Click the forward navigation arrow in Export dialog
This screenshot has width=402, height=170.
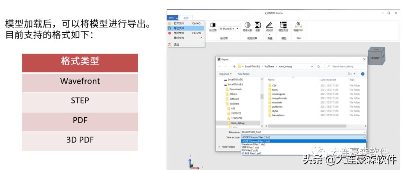pos(225,66)
